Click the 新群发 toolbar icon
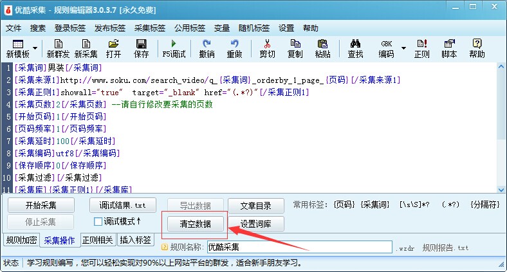This screenshot has width=507, height=272. pos(58,44)
